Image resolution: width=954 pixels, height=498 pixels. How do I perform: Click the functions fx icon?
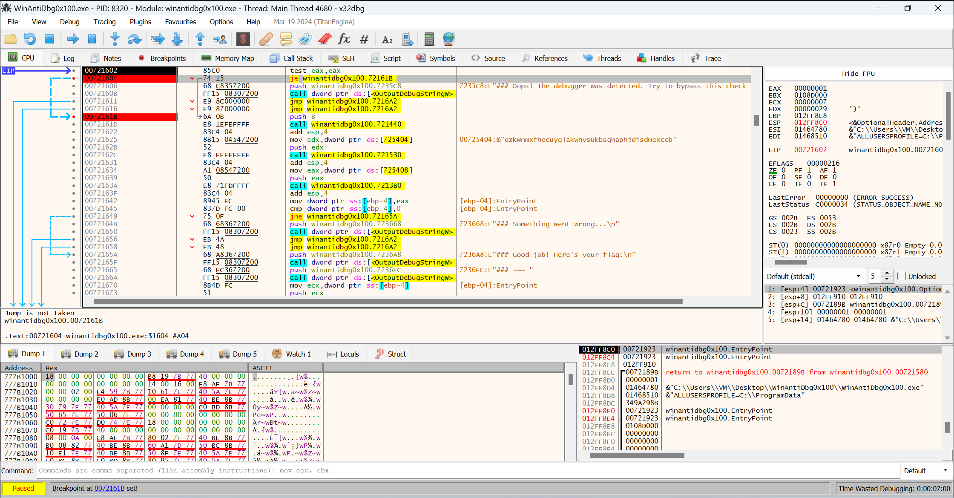click(x=344, y=39)
